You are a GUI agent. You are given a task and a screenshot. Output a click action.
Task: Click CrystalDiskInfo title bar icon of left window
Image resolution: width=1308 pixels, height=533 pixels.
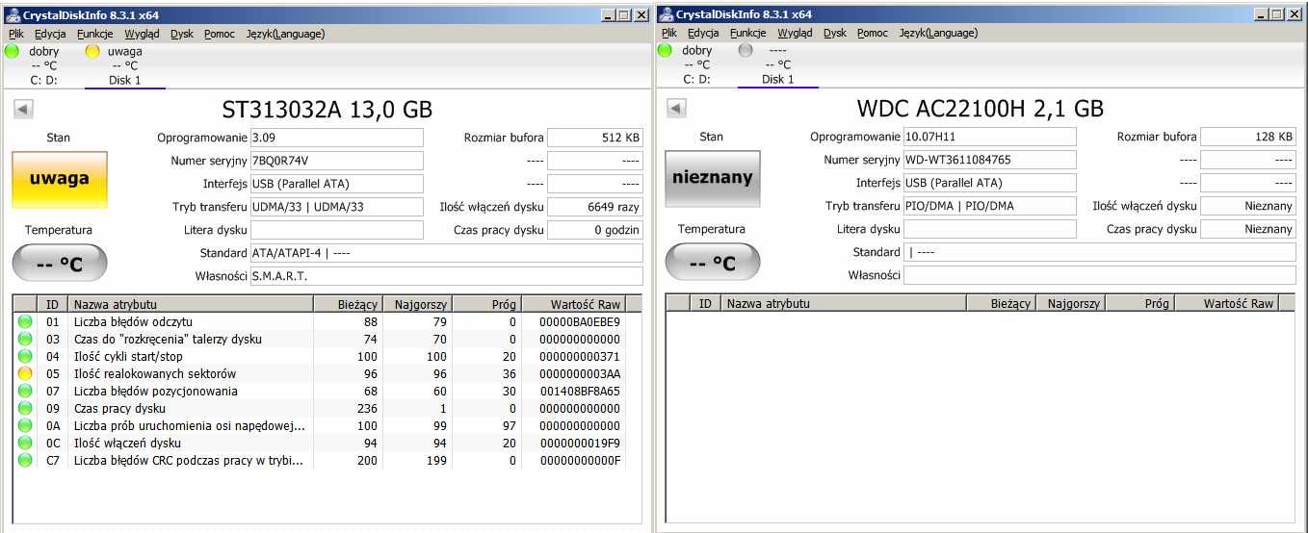12,14
